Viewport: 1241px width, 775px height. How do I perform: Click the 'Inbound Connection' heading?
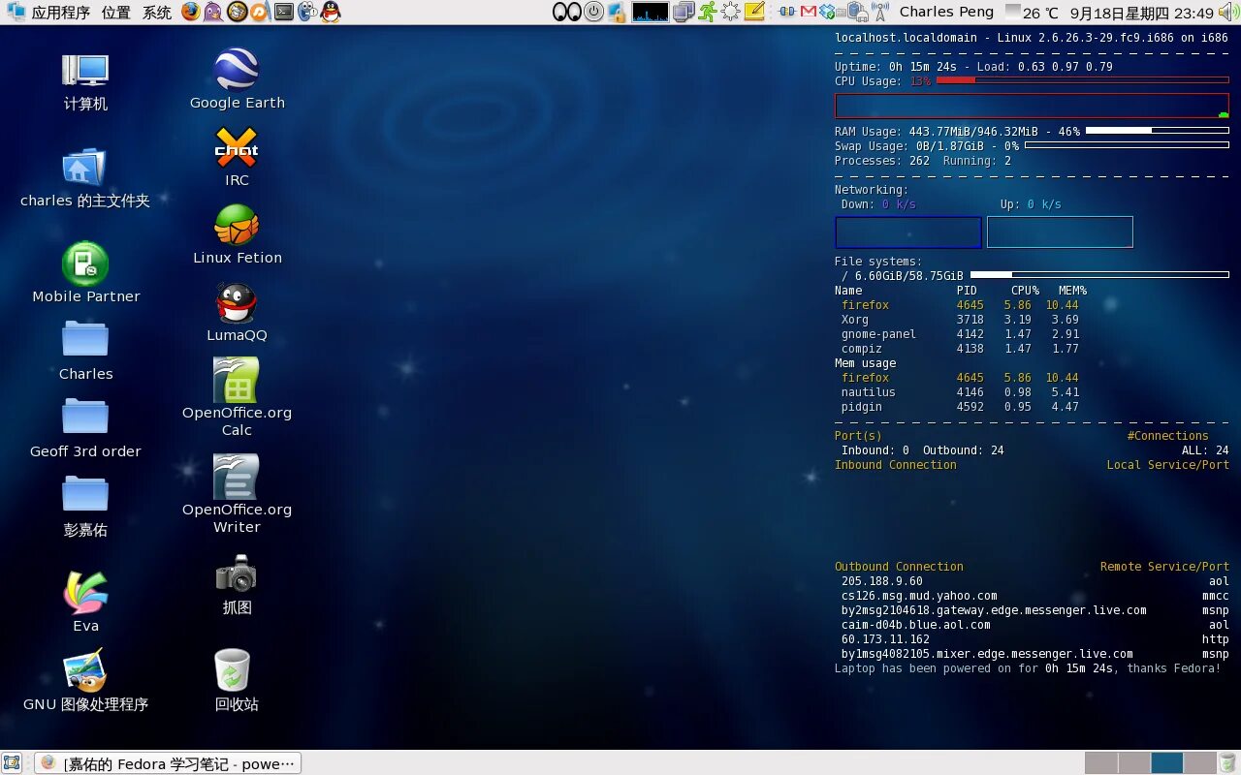[x=896, y=465]
